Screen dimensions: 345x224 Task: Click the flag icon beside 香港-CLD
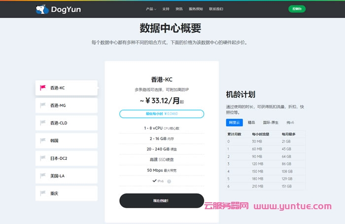coord(43,123)
